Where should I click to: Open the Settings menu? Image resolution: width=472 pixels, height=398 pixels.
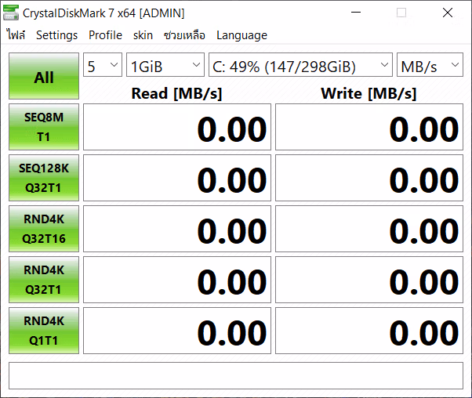57,35
